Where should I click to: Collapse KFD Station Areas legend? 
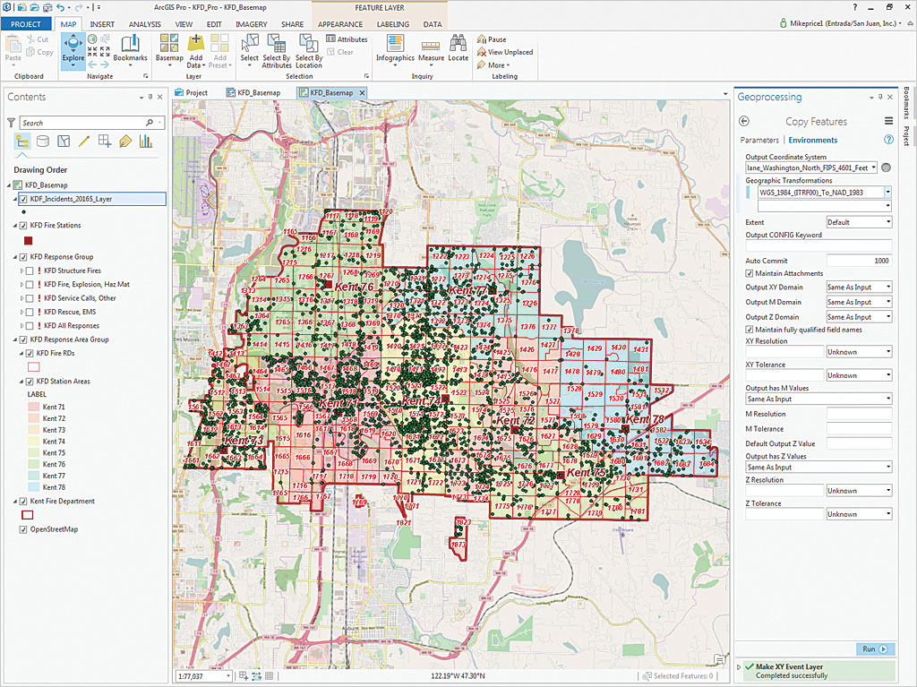21,382
